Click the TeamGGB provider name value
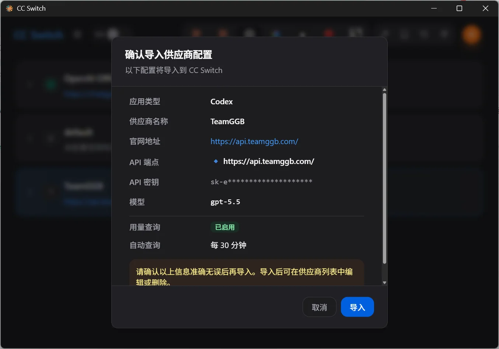The height and width of the screenshot is (349, 499). point(227,122)
